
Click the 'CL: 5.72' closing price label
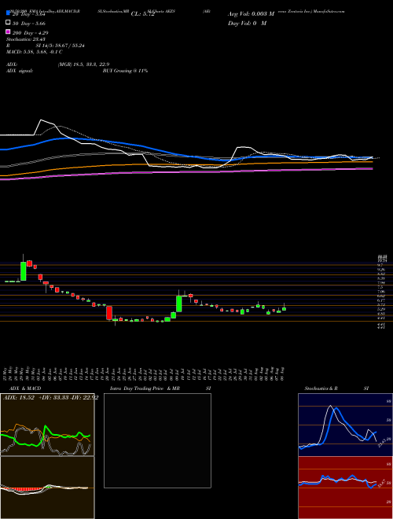[143, 14]
